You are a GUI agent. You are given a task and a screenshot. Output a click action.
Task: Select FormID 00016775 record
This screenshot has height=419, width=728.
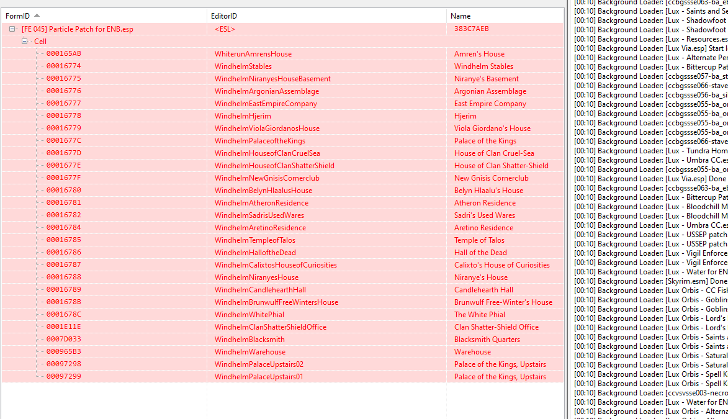pos(63,78)
